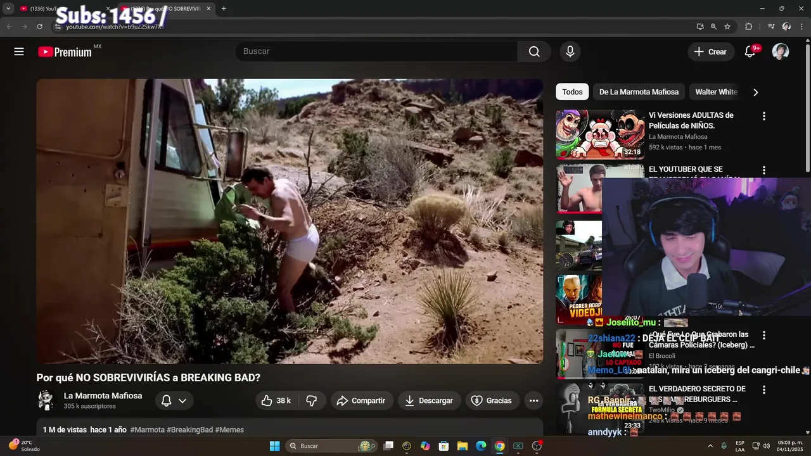Open Microsoft Store from taskbar
This screenshot has width=811, height=456.
pos(444,446)
